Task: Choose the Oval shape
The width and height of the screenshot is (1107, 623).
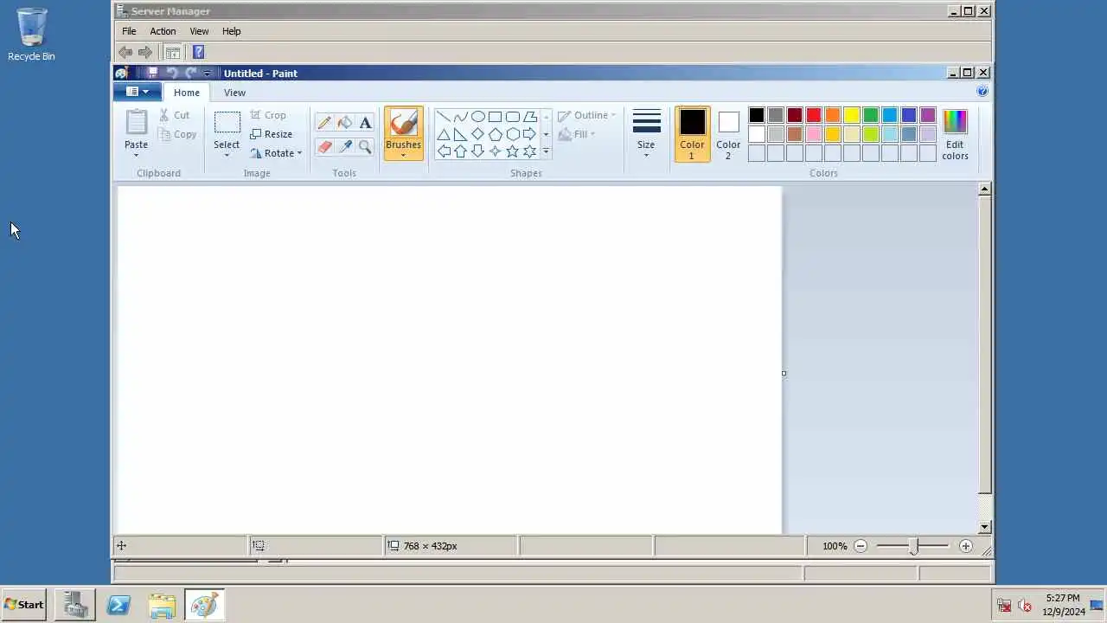Action: click(477, 117)
